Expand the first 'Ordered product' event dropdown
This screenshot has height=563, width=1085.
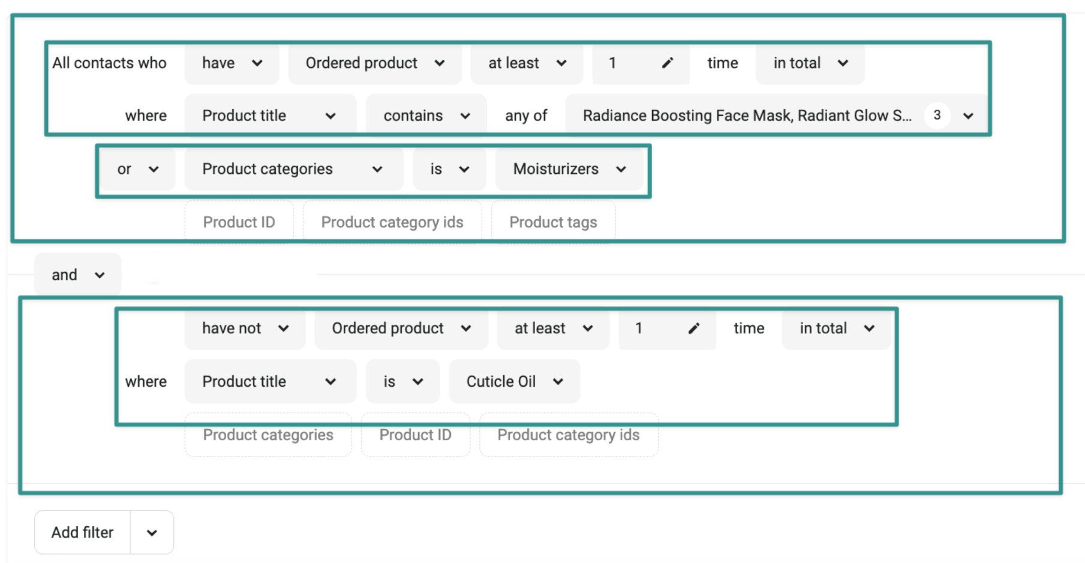375,63
